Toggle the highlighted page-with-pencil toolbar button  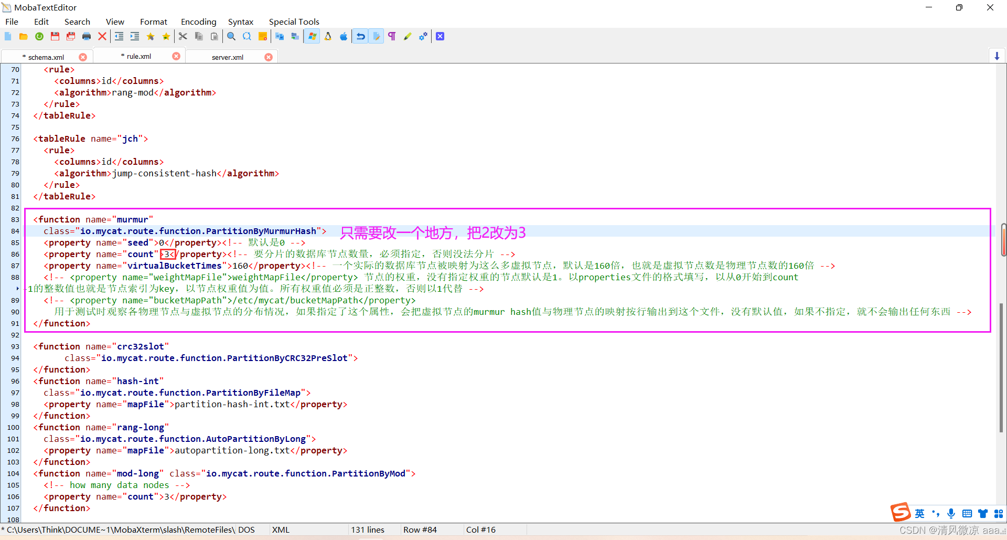pyautogui.click(x=376, y=36)
